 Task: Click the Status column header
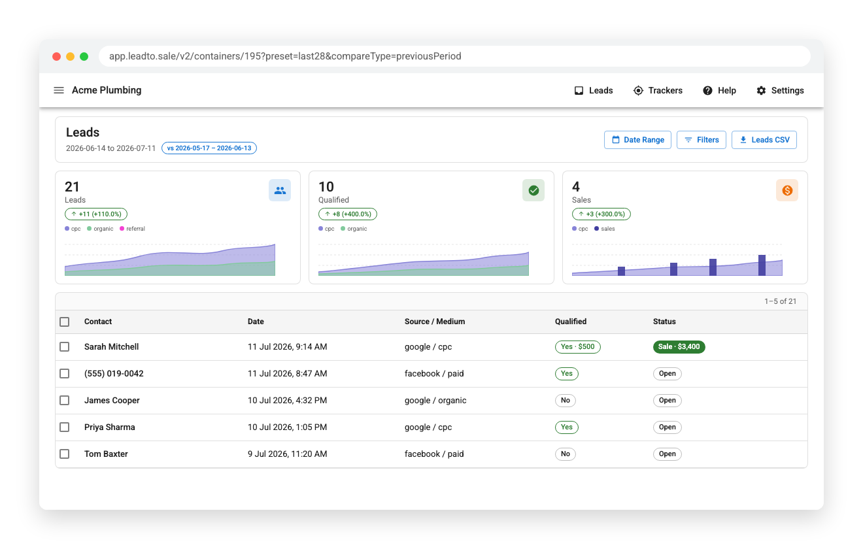[x=664, y=322]
